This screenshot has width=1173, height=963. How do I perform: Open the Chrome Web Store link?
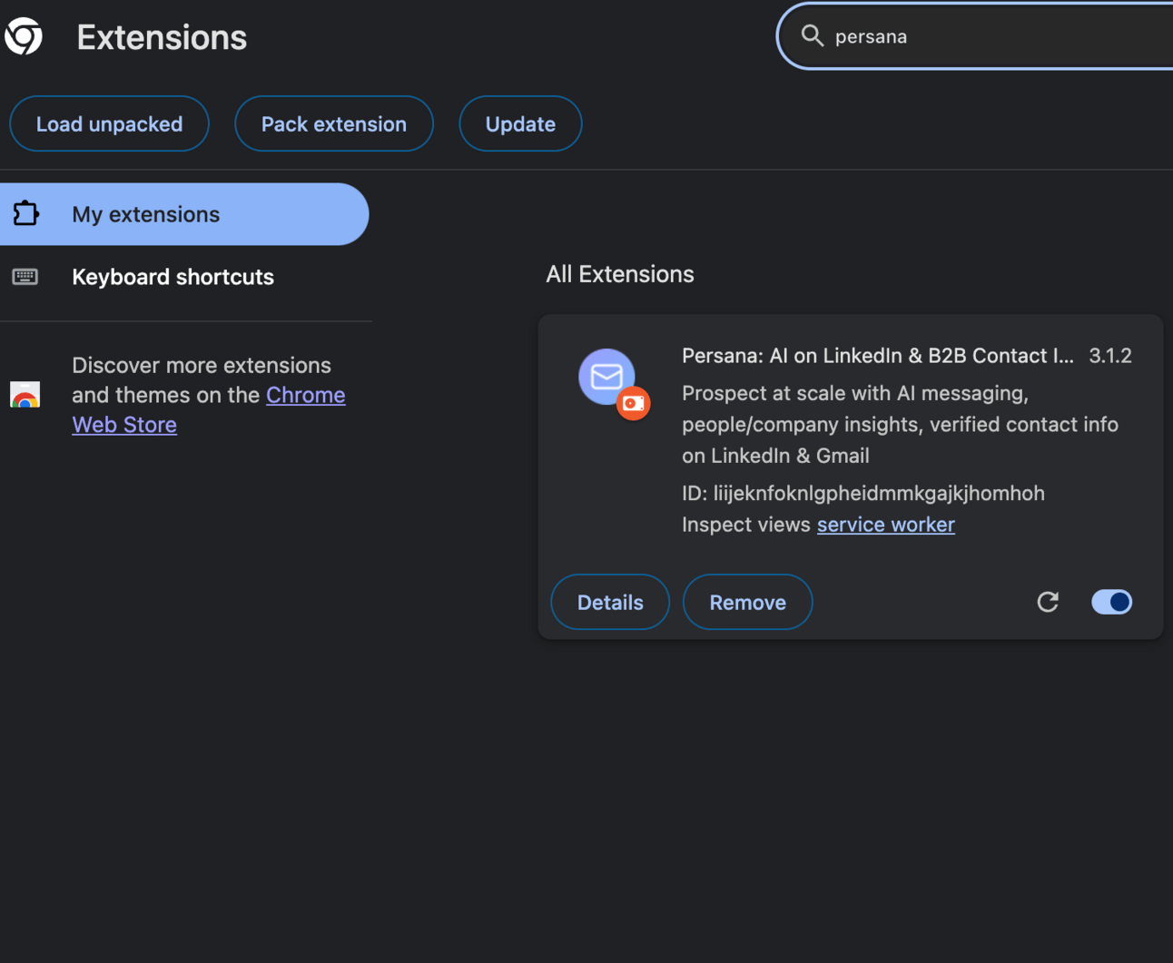(209, 409)
